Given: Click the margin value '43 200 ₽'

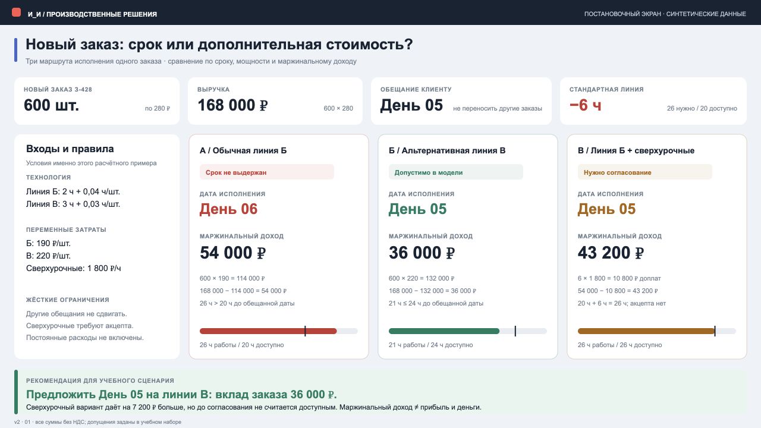Looking at the screenshot, I should click(611, 253).
